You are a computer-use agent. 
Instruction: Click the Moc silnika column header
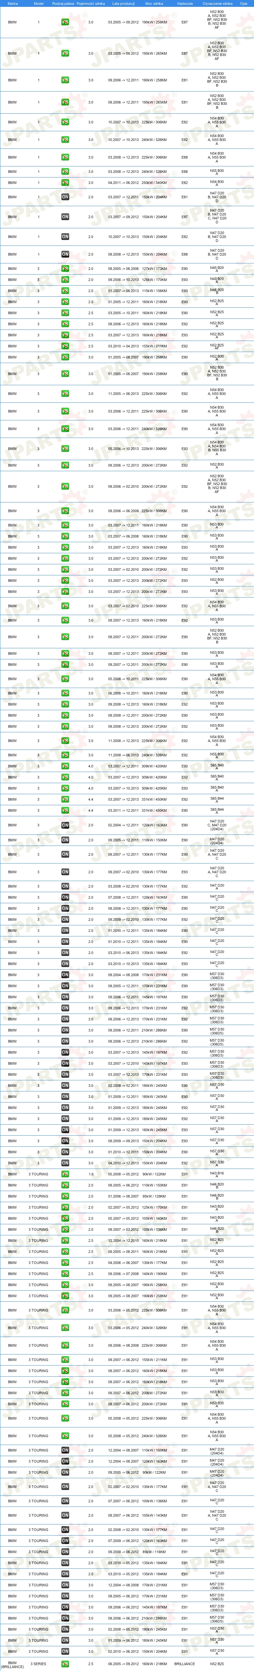click(154, 3)
